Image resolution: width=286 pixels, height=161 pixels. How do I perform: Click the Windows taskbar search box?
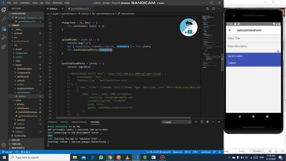click(39, 157)
